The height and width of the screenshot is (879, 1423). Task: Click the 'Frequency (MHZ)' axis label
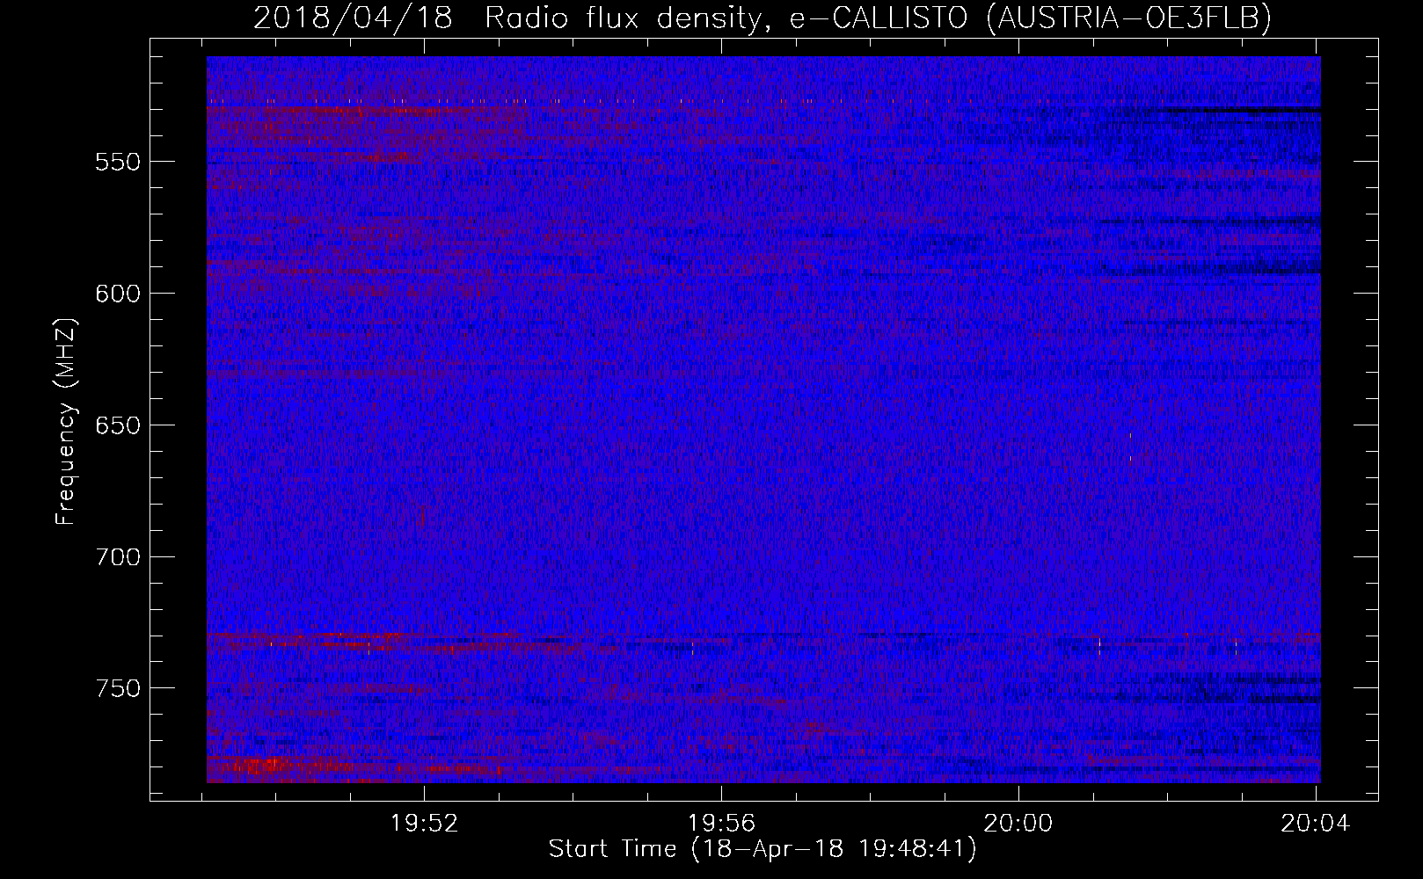(x=66, y=422)
